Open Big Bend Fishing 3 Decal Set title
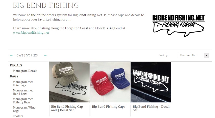 coord(151,108)
